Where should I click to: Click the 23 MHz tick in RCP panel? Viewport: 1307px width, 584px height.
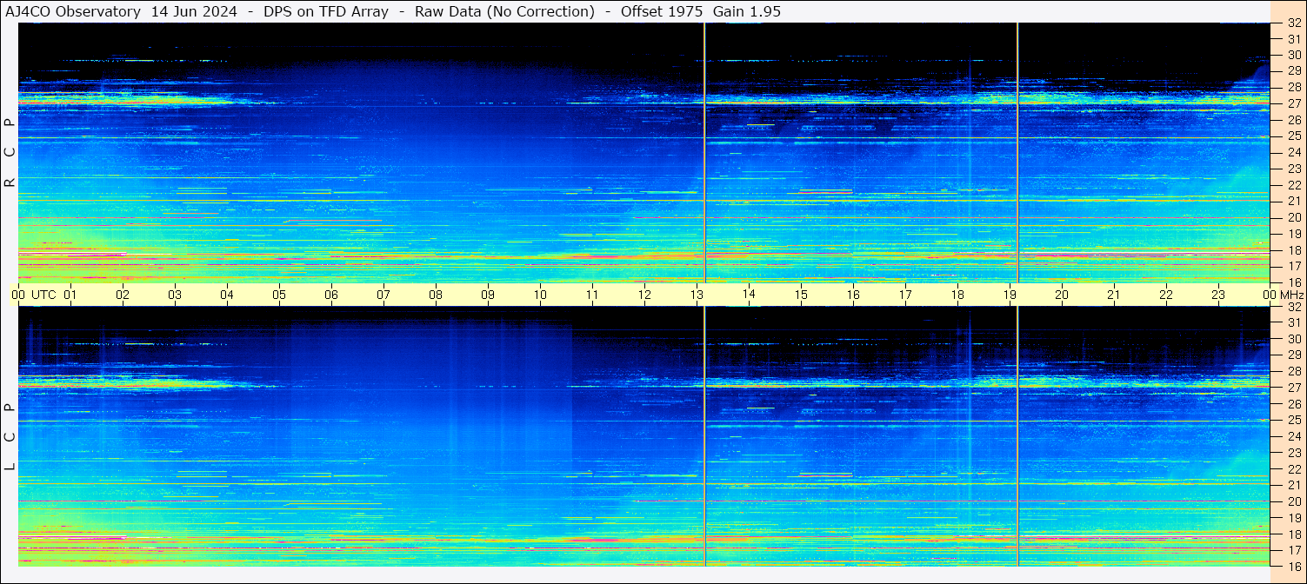coord(1293,169)
